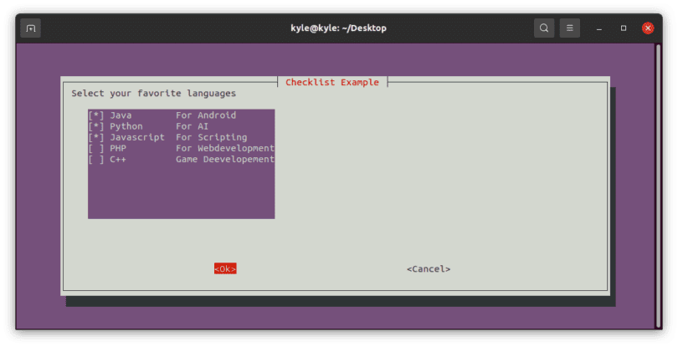This screenshot has height=347, width=678.
Task: Minimize the terminal window
Action: tap(598, 28)
